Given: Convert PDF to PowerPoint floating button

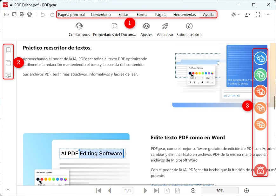Looking at the screenshot, I should coord(260,91).
